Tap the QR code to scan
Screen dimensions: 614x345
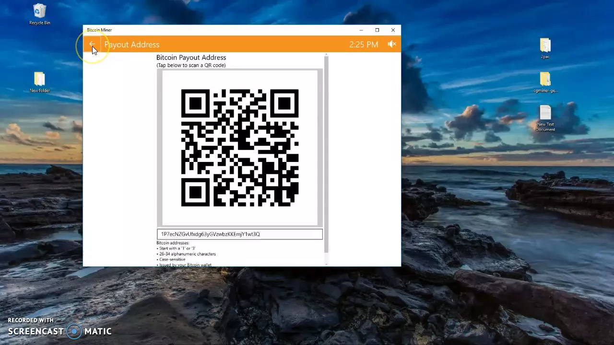point(240,148)
